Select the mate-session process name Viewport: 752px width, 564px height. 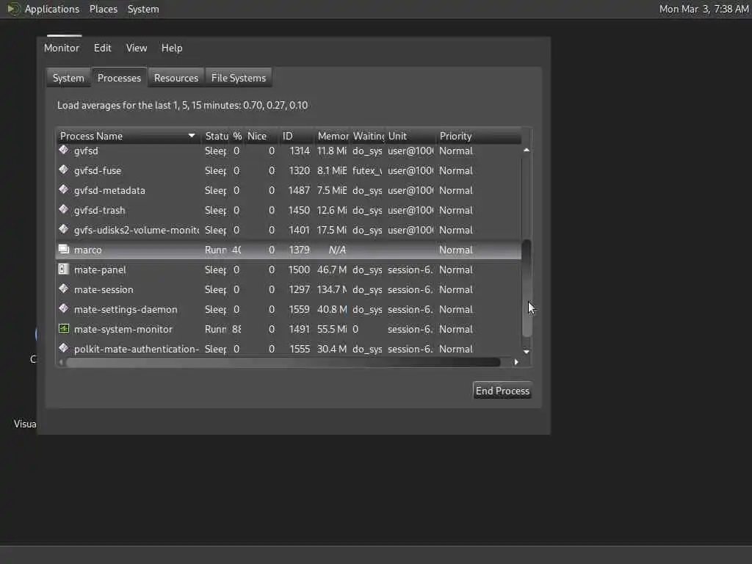point(104,289)
